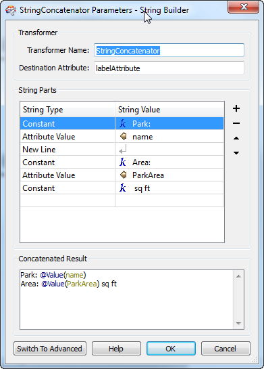Screen dimensions: 264x369
Task: Click Concatenated Result scrollbar down arrow
Action: click(238, 324)
